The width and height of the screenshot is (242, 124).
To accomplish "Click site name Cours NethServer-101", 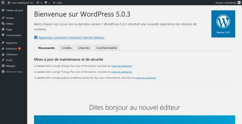I will click(x=22, y=3).
